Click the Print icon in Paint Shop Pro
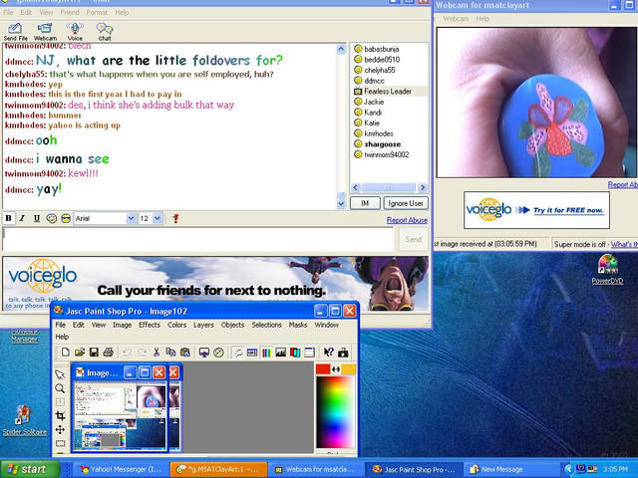This screenshot has width=638, height=478. tap(108, 352)
